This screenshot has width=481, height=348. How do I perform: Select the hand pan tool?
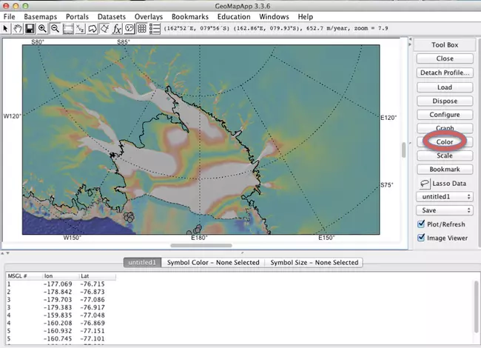[16, 28]
